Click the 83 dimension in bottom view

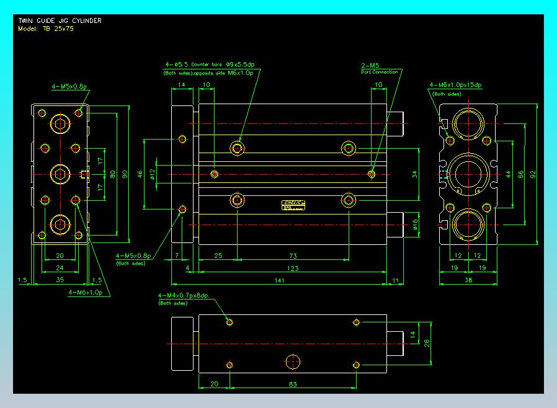(293, 384)
